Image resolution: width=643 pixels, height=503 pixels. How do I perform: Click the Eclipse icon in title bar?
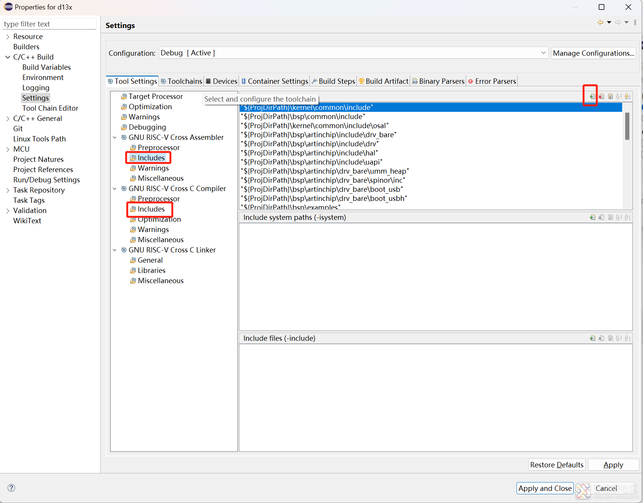coord(8,7)
